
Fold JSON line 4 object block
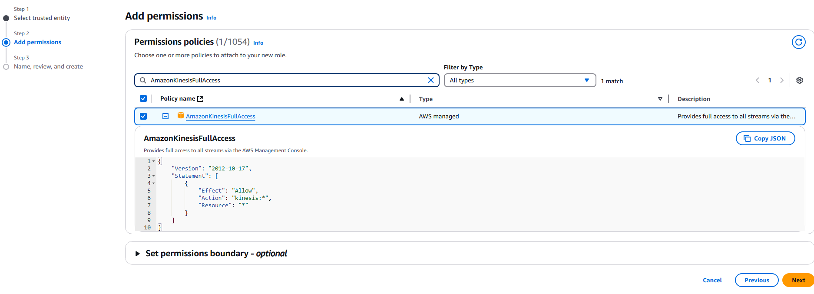pyautogui.click(x=153, y=183)
